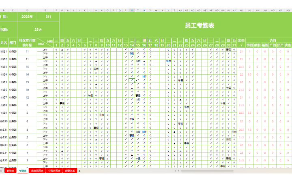Click 姓名1's 事假 entry on day 30
Viewport: 292px width, 182px height.
[x=228, y=50]
